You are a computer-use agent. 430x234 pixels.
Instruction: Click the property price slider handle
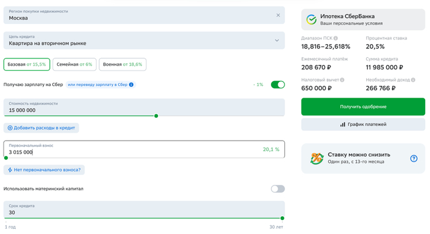pyautogui.click(x=156, y=116)
